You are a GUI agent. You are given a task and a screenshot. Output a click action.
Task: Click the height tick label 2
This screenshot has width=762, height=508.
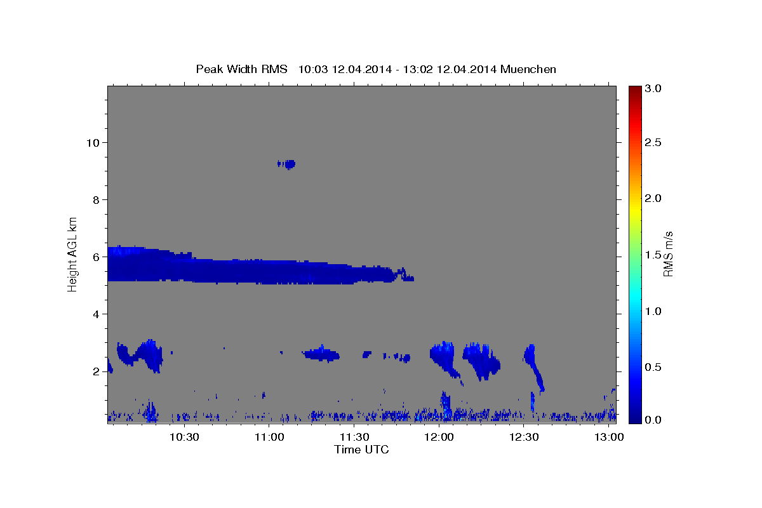tap(95, 371)
